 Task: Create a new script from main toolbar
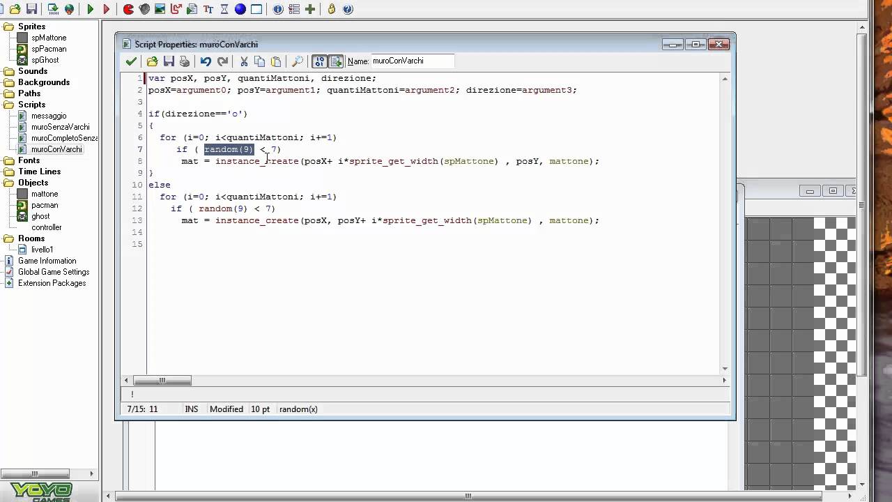click(192, 9)
